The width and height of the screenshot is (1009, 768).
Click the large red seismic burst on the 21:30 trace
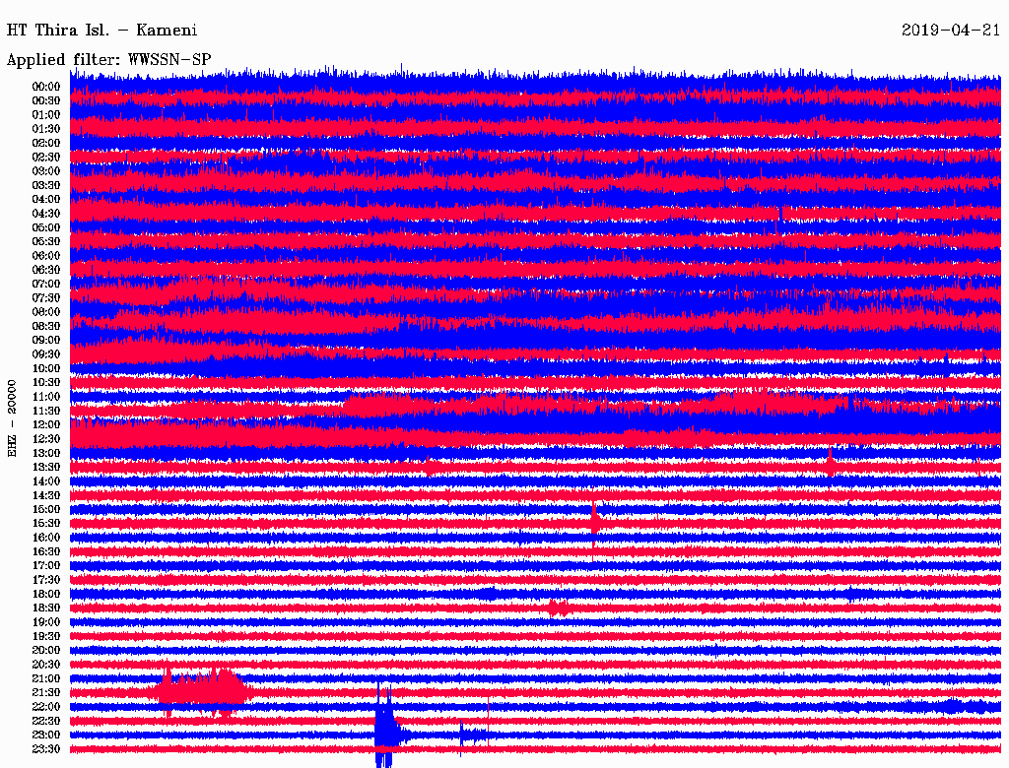201,692
